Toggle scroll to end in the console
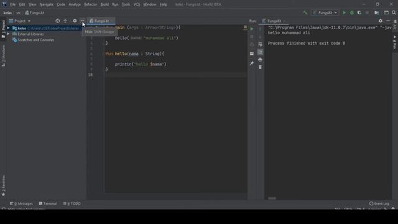 (260, 52)
